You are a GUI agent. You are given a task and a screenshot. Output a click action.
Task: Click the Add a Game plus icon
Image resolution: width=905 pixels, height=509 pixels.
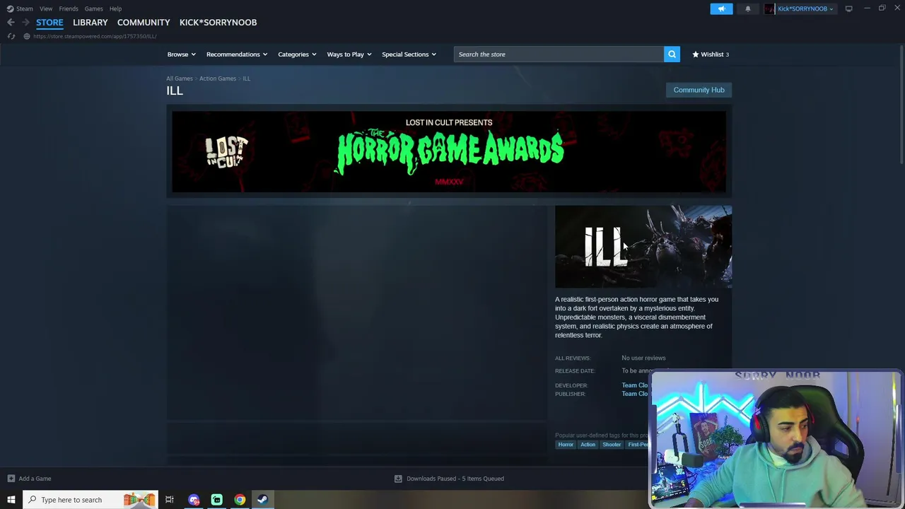[11, 479]
